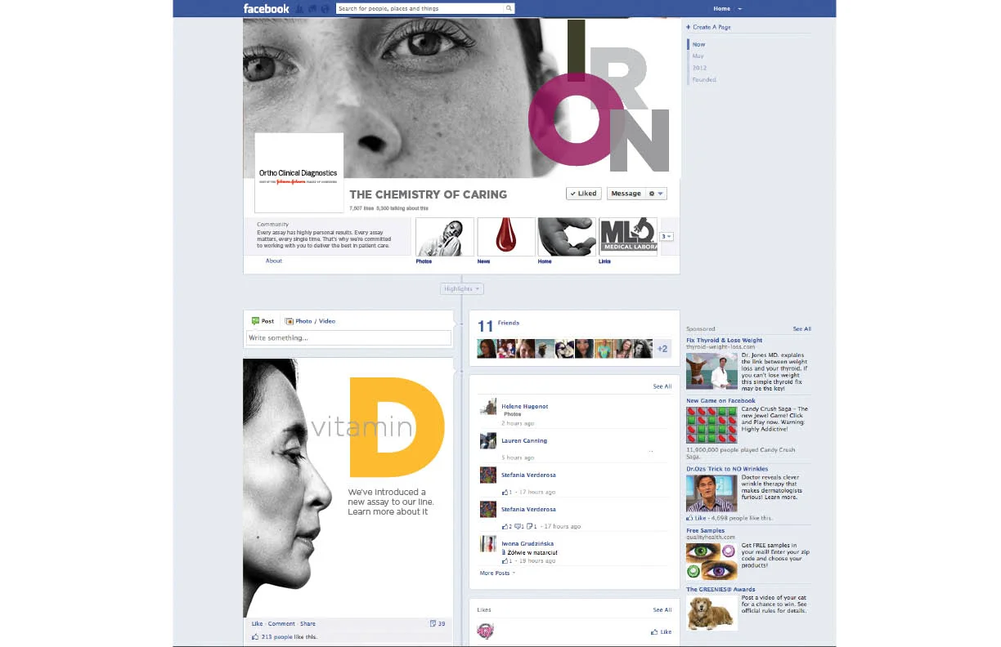
Task: Click Like next to the liked page
Action: click(x=661, y=632)
